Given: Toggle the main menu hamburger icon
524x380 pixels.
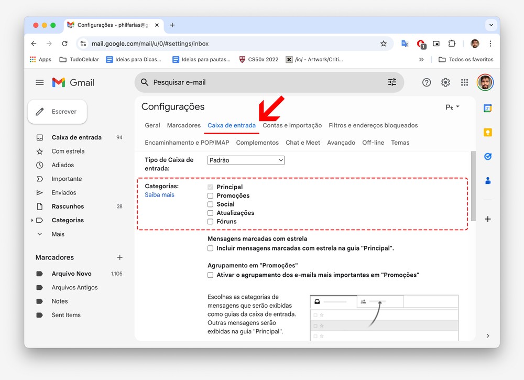Looking at the screenshot, I should (40, 82).
